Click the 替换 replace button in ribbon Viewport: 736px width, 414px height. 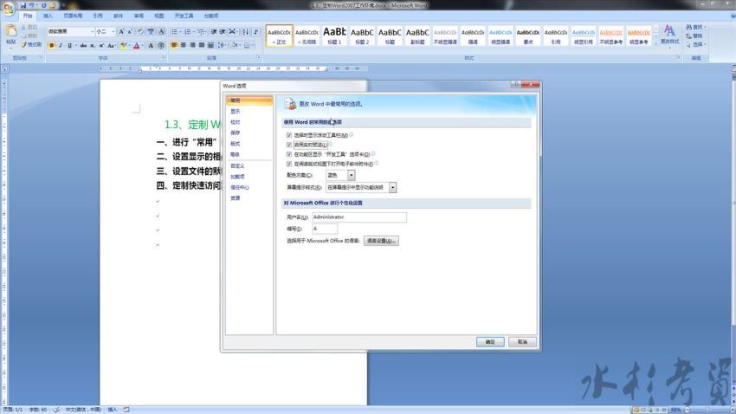694,36
